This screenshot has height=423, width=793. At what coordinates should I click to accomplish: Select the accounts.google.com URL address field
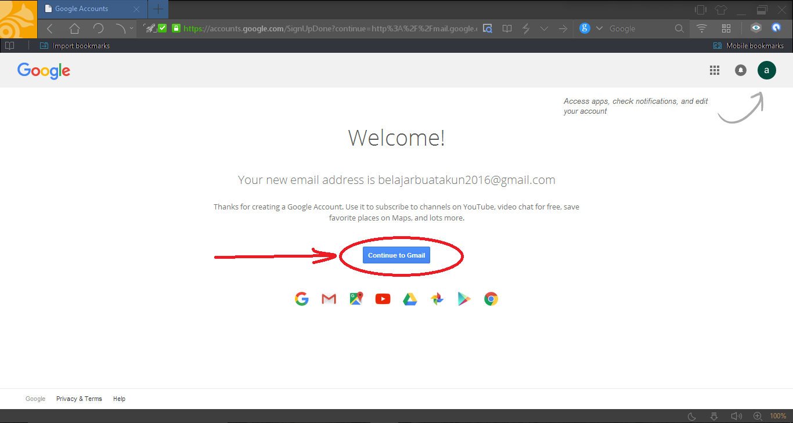click(330, 28)
